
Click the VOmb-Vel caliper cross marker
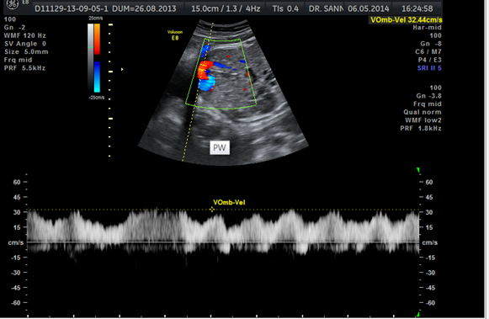[212, 210]
